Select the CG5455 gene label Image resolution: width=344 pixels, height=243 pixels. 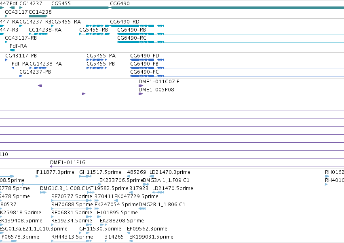click(x=61, y=4)
